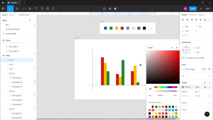This screenshot has height=120, width=213.
Task: Add a fill with plus icon
Action: click(209, 76)
